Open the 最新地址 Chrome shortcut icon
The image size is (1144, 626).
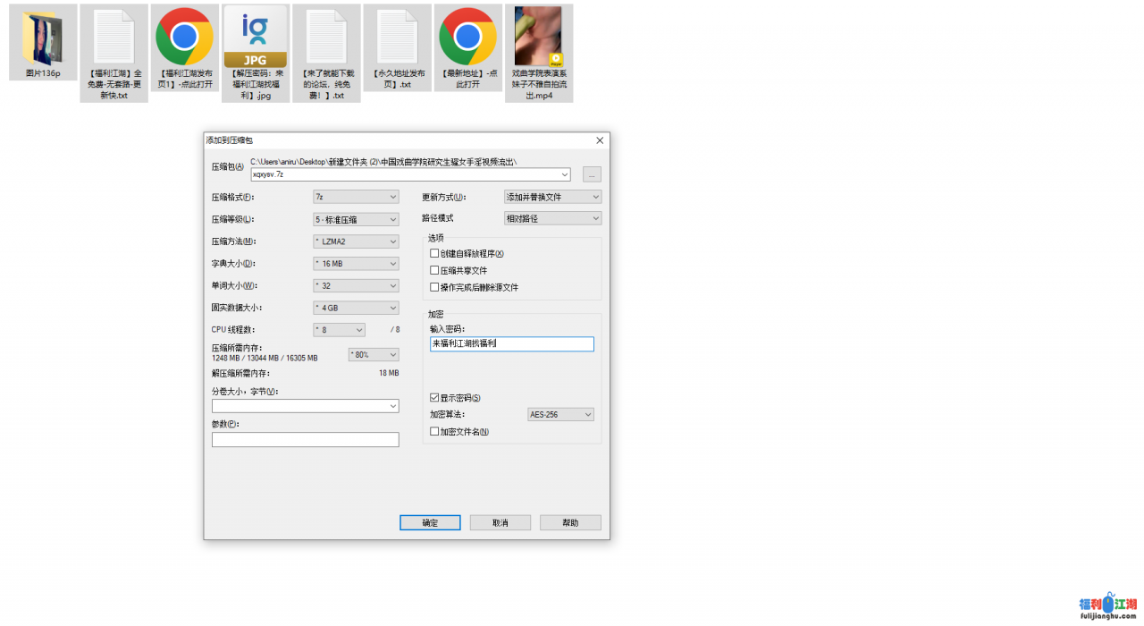coord(467,38)
